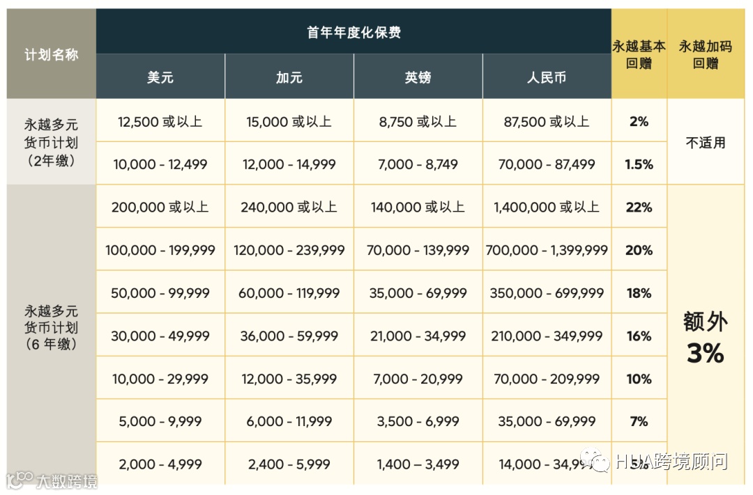Click the cell 10,000 - 12,499
This screenshot has width=753, height=495.
pyautogui.click(x=160, y=164)
